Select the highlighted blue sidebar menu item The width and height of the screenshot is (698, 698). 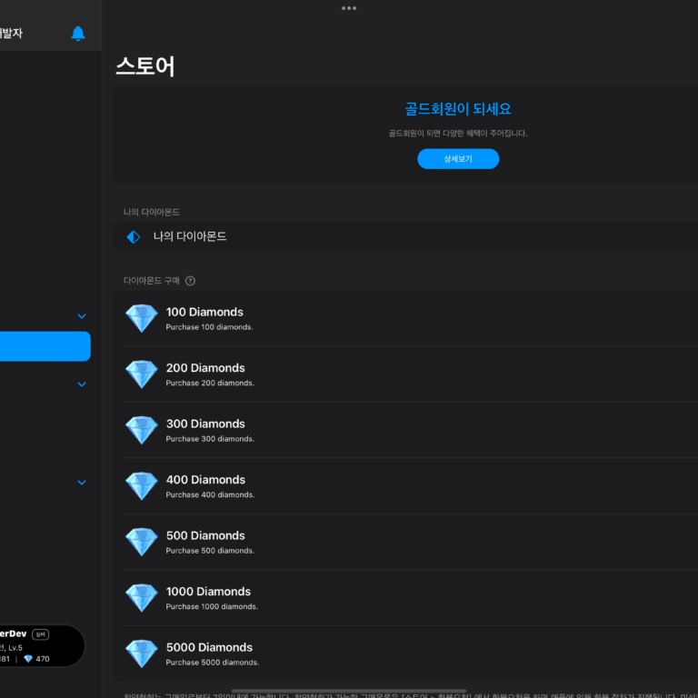coord(44,346)
